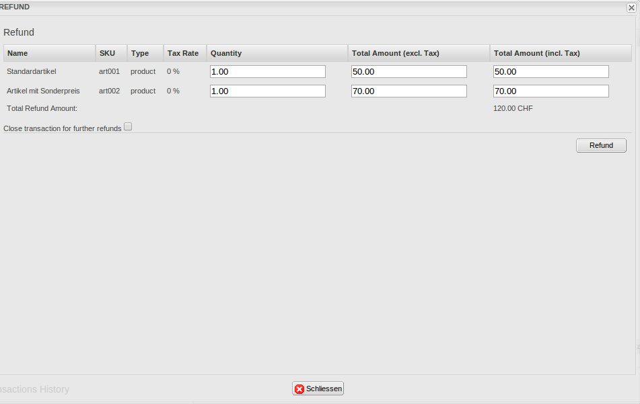Viewport: 640px width, 404px height.
Task: Edit the quantity field for Artikel mit Sonderpreis
Action: tap(267, 91)
